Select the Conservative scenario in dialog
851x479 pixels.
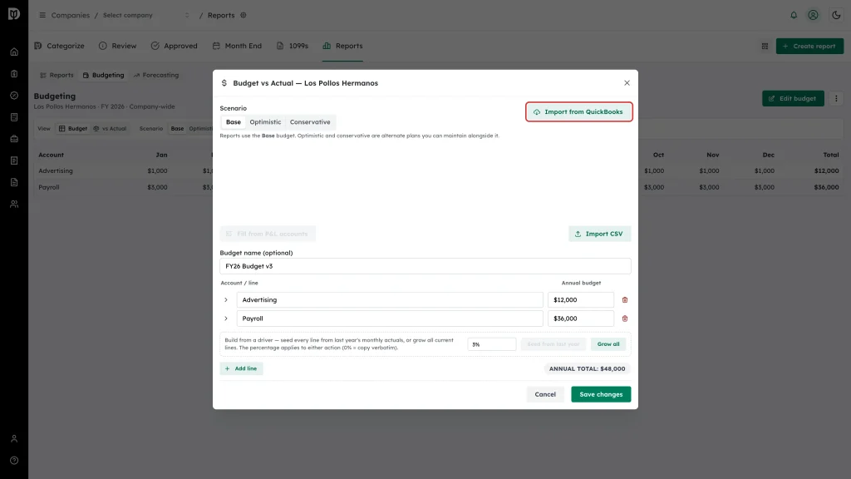[x=310, y=122]
